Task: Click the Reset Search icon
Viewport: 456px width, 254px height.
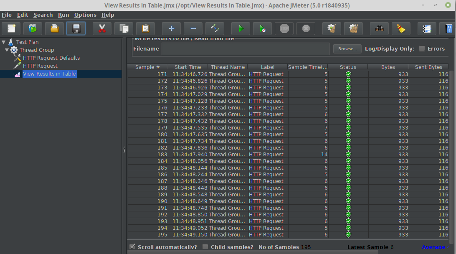Action: pyautogui.click(x=401, y=28)
